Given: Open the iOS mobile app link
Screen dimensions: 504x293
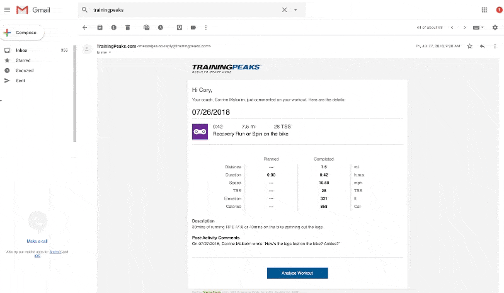Looking at the screenshot, I should (x=37, y=256).
